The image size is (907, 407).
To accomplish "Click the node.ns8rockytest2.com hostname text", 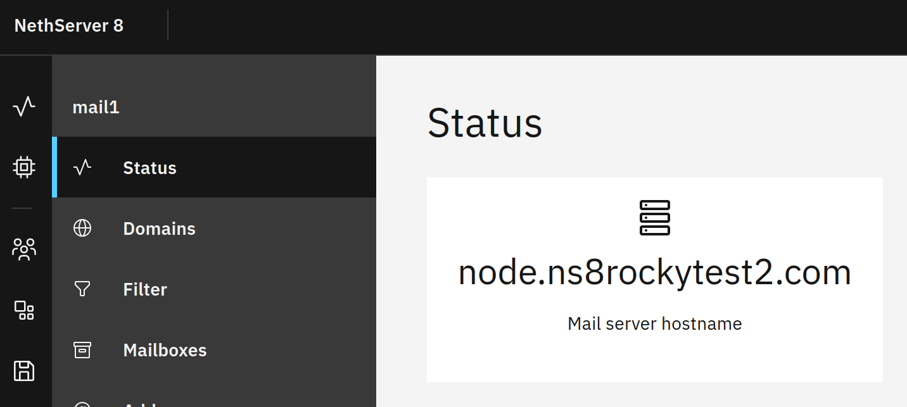I will click(x=654, y=273).
